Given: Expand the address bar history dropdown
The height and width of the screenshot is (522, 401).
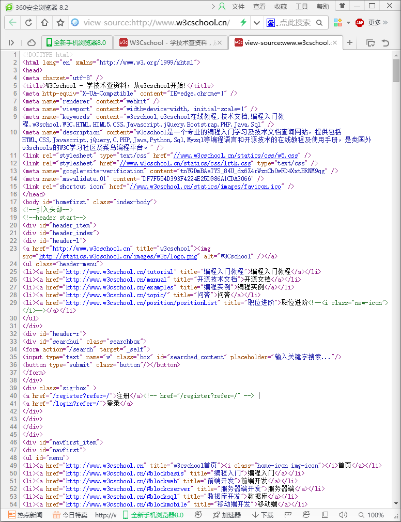Looking at the screenshot, I should [257, 23].
